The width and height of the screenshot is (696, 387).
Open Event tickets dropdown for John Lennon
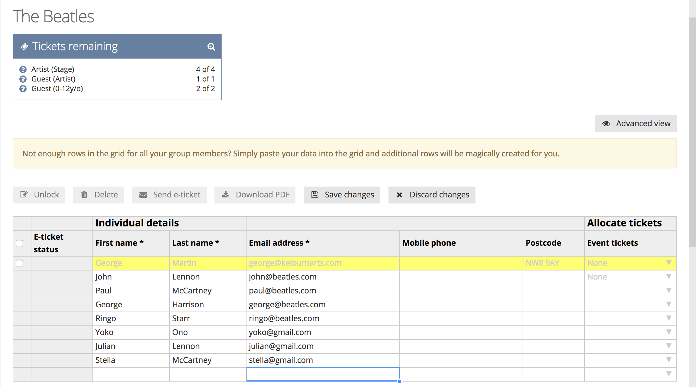pos(669,277)
